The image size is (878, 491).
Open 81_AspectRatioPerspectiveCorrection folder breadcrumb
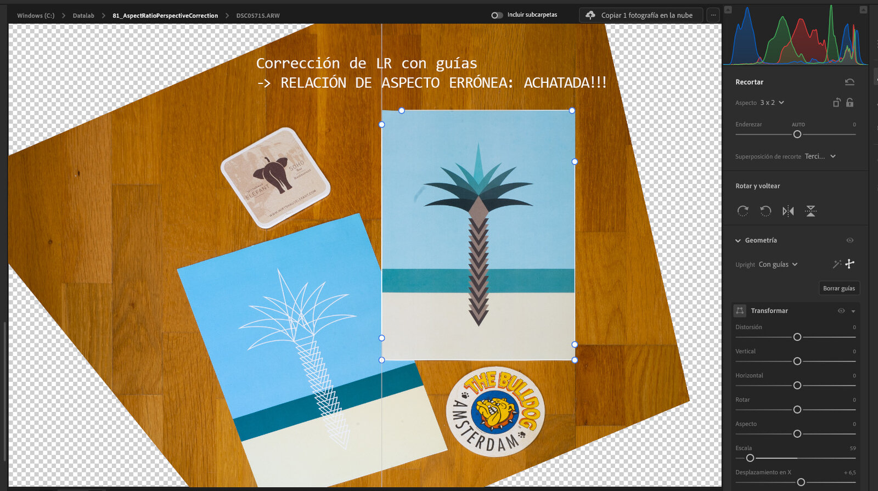(x=165, y=15)
